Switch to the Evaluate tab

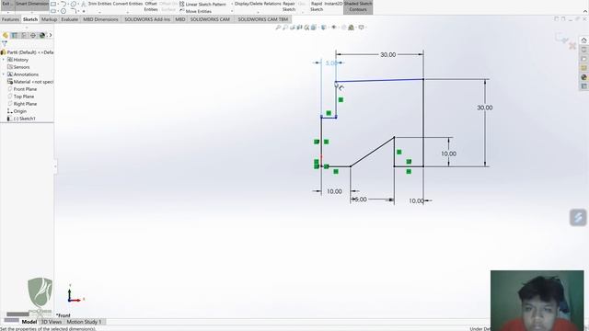coord(70,19)
